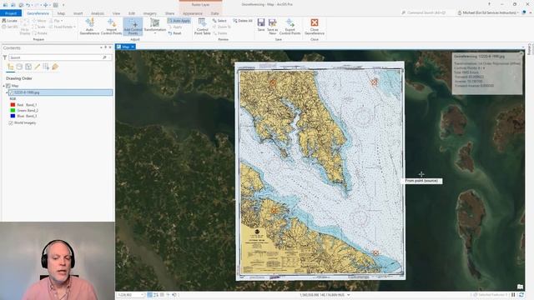534x300 pixels.
Task: Open the Insert ribbon tab
Action: click(x=78, y=13)
